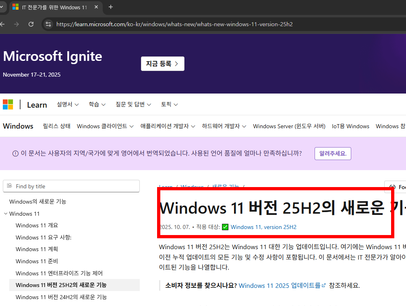Open Windows 11 엔터프라이즈 기능 제어
Screen dimensions: 406x306
point(59,273)
